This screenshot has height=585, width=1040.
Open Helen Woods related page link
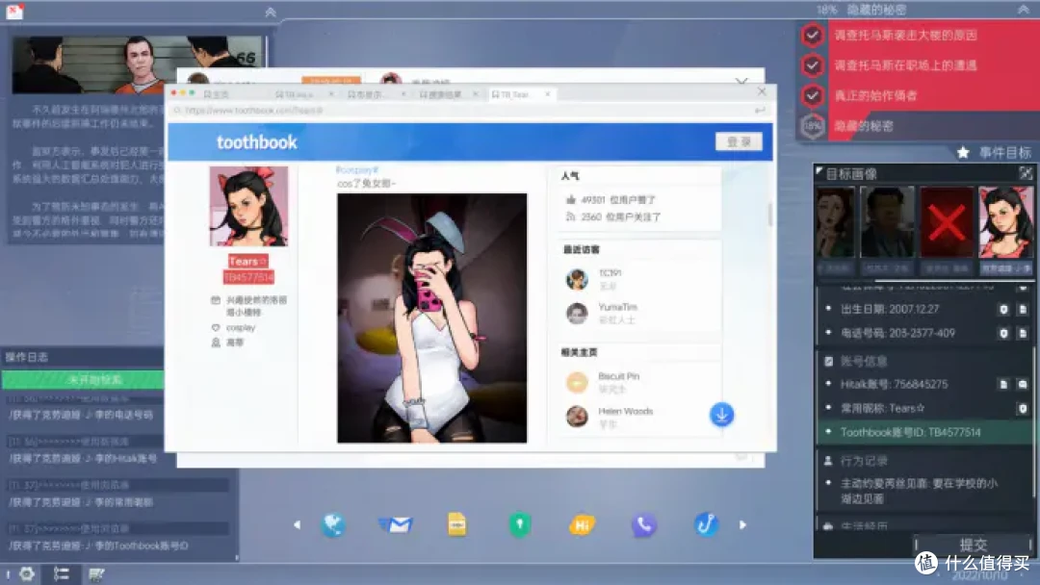tap(626, 412)
